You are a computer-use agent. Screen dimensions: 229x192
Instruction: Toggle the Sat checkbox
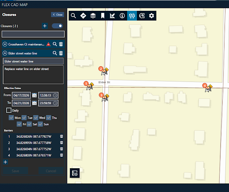[29, 124]
